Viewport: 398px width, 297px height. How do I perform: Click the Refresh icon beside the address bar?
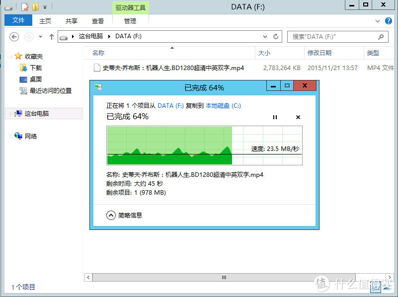275,37
